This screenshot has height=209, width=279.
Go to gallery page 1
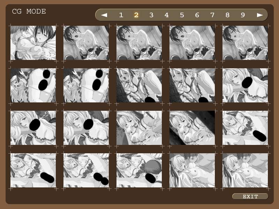click(121, 15)
